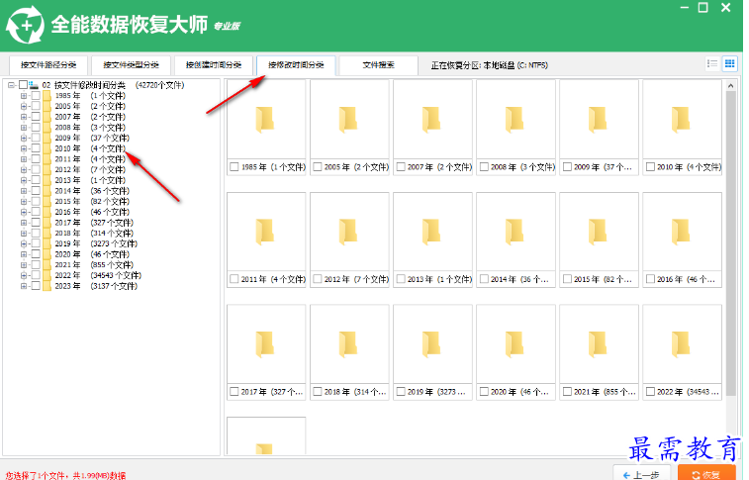Click scrollbar up arrow in grid
The width and height of the screenshot is (749, 480).
click(x=730, y=85)
